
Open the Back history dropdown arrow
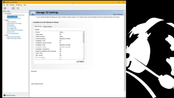(x=11, y=8)
